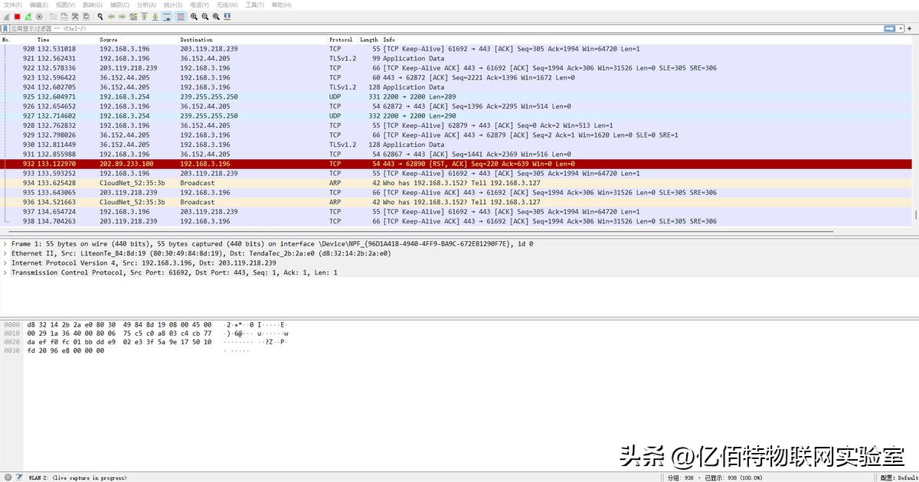Bookmark the current display filter

pyautogui.click(x=6, y=28)
